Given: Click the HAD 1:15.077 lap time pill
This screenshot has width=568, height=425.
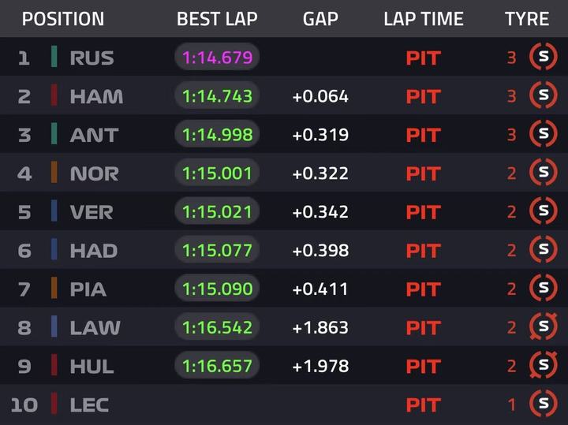Looking at the screenshot, I should pos(217,250).
